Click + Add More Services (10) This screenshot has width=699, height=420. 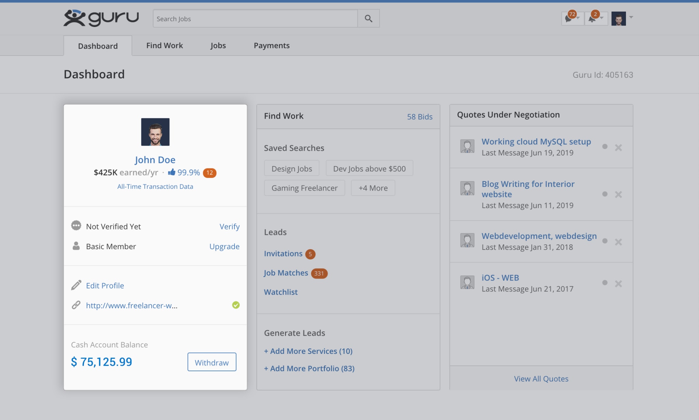pos(308,351)
